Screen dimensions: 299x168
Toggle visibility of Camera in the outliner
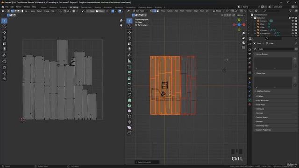(292, 21)
